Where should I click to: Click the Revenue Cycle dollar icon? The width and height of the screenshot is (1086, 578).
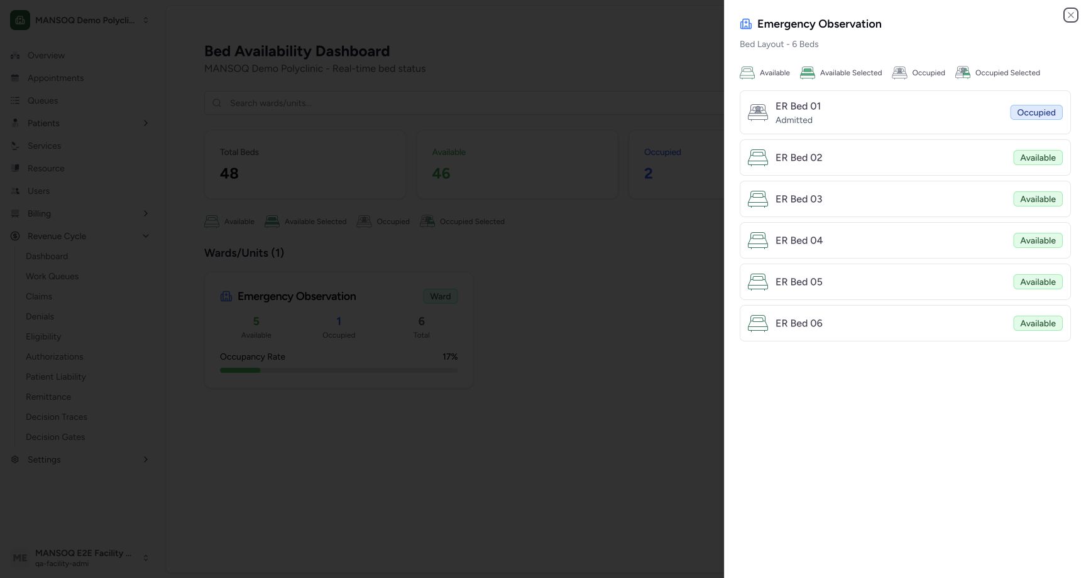pyautogui.click(x=15, y=236)
